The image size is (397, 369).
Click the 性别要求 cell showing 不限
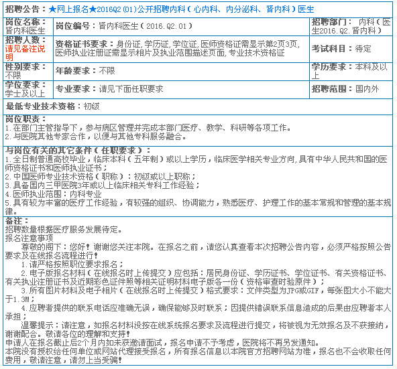click(28, 71)
